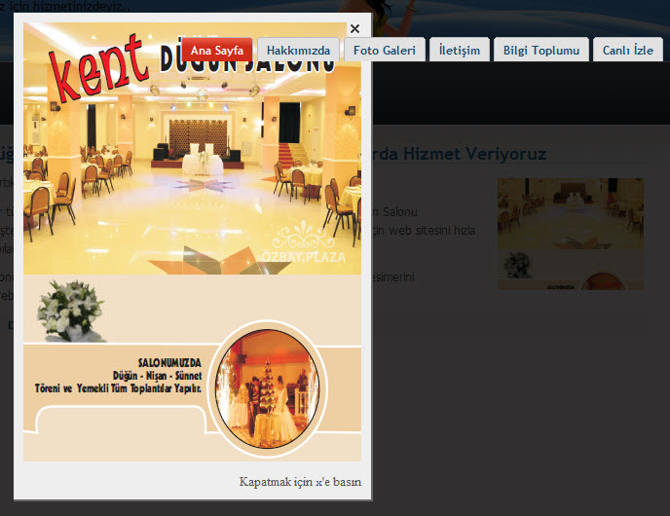
Task: Select the İletişim menu item
Action: (x=460, y=51)
